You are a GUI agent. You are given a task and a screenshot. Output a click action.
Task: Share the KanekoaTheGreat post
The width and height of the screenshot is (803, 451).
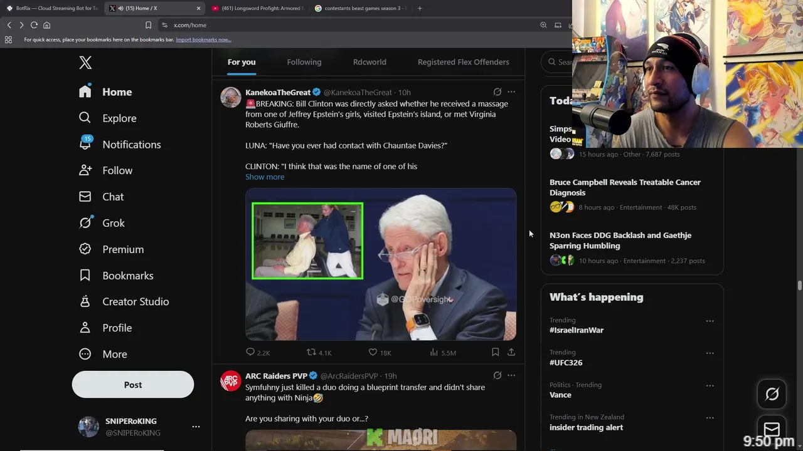(511, 353)
